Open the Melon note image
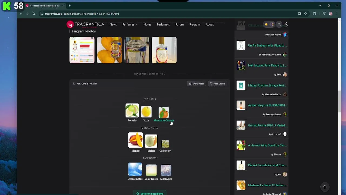 coord(151,141)
